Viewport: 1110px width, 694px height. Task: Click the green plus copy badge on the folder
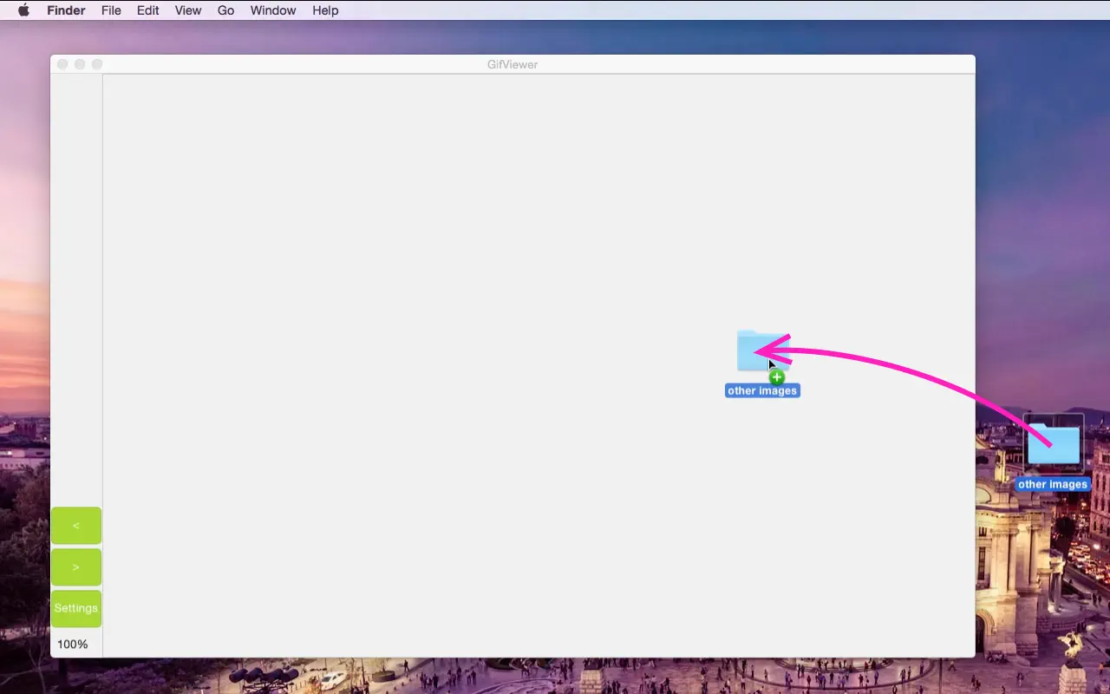click(x=777, y=376)
